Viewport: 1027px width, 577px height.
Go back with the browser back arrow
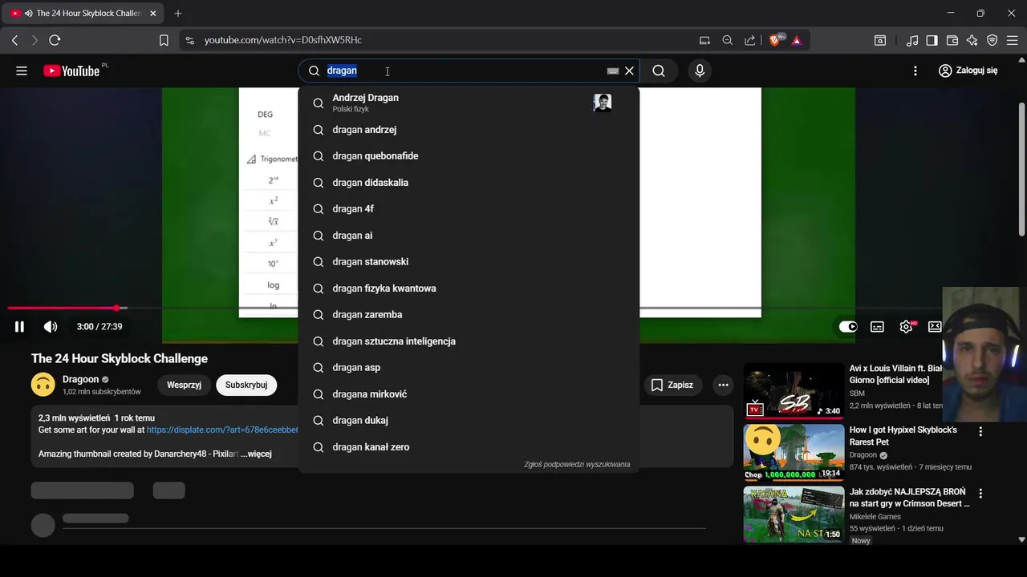(x=14, y=40)
